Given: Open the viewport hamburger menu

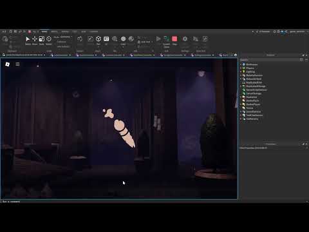Looking at the screenshot, I should tap(17, 64).
